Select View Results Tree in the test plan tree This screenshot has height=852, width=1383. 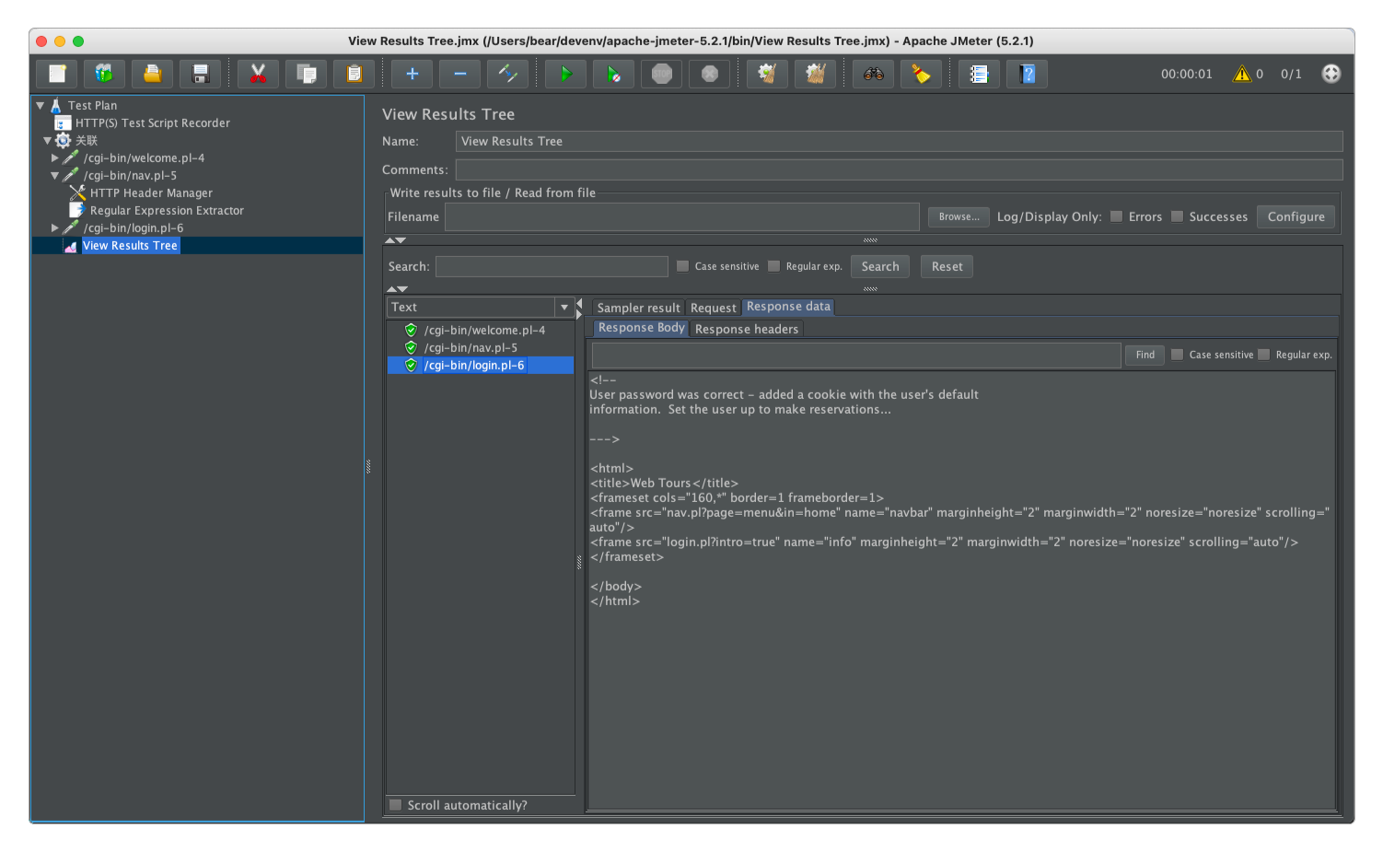click(x=130, y=246)
